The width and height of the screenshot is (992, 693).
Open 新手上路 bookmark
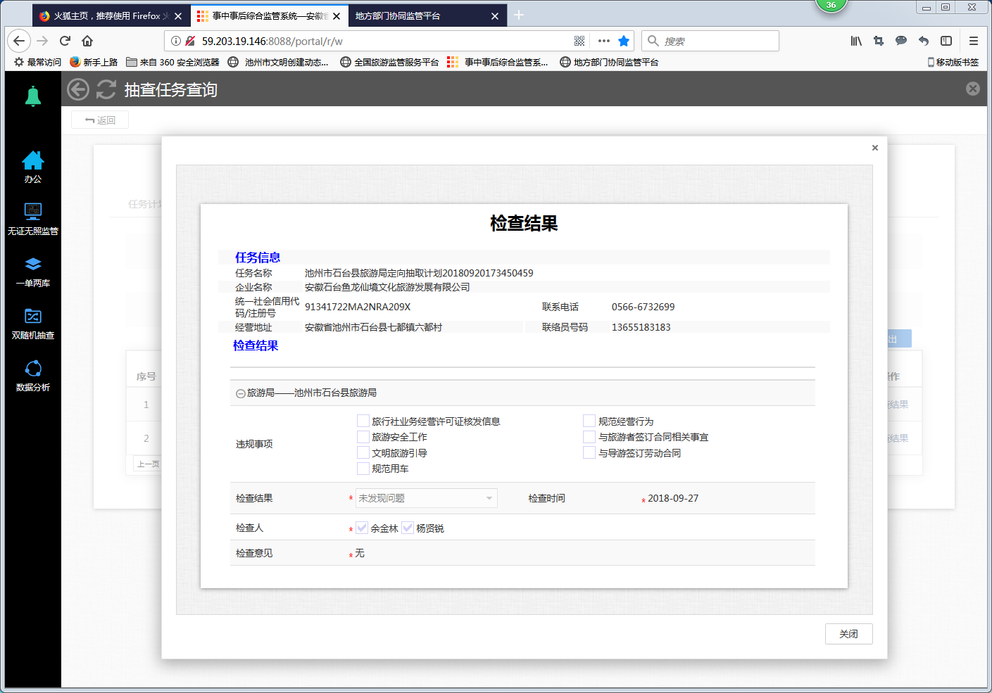coord(94,62)
